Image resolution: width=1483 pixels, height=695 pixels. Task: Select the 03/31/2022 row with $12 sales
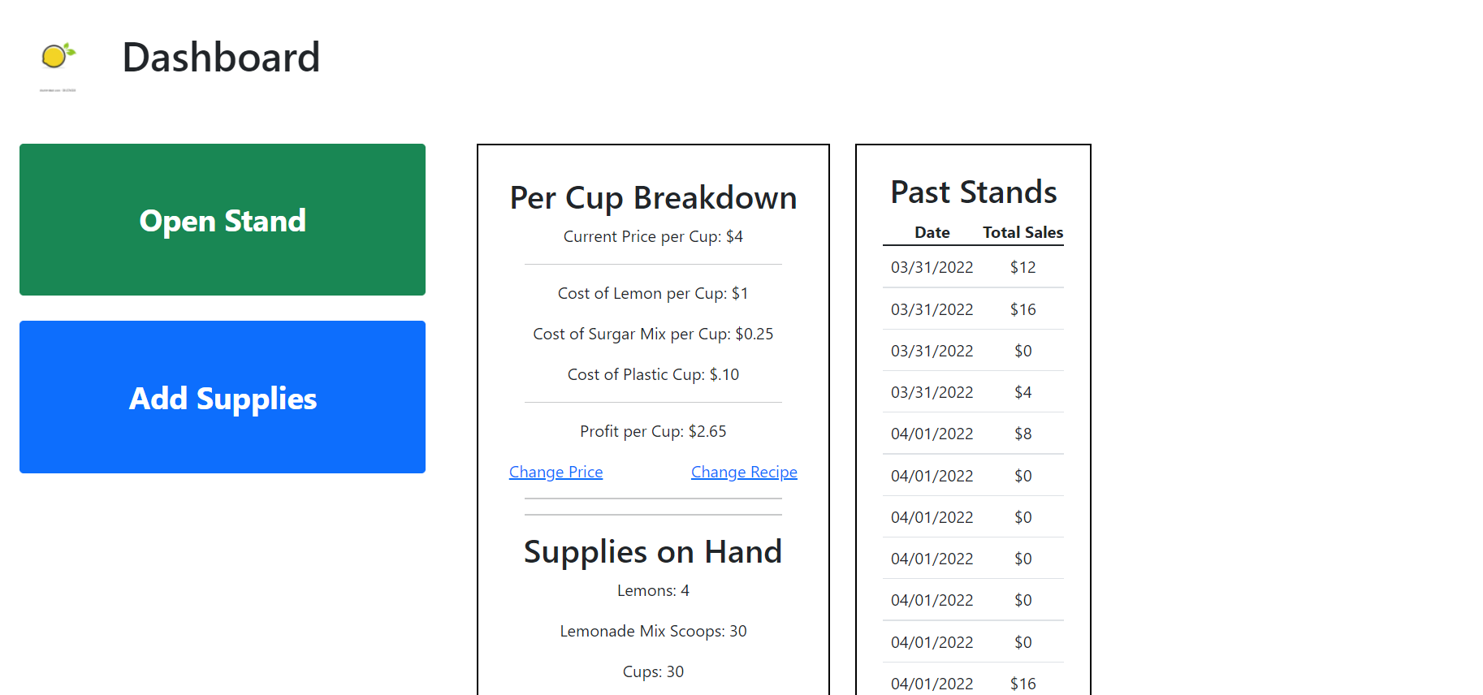coord(973,267)
